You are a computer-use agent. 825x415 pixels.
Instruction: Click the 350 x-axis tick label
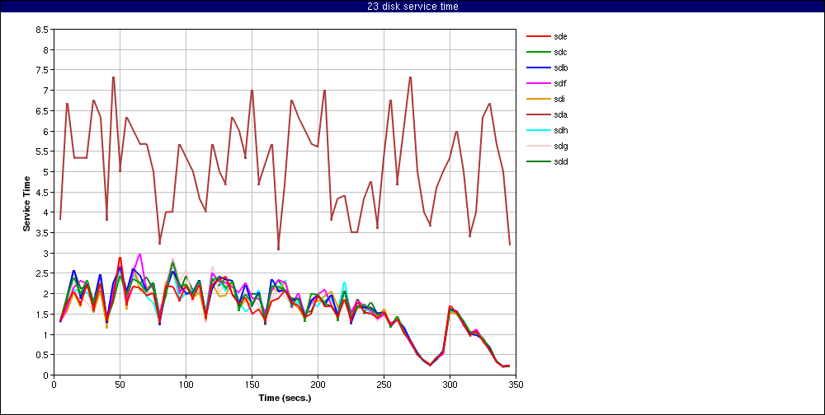coord(516,384)
